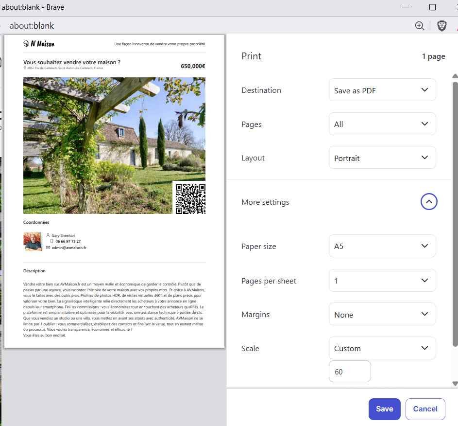The image size is (458, 426).
Task: Collapse the More settings section
Action: coord(429,202)
